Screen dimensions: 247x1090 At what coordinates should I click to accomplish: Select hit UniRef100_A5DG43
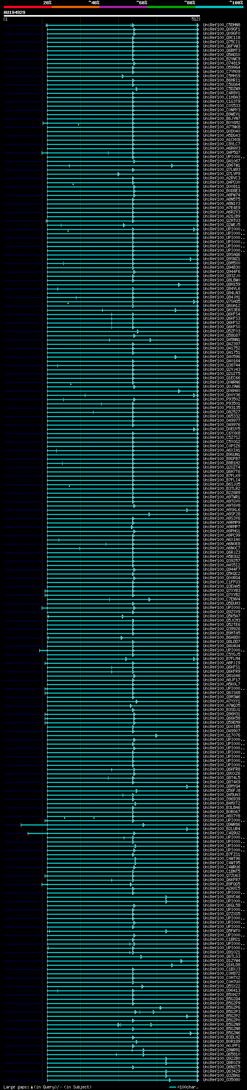click(222, 135)
